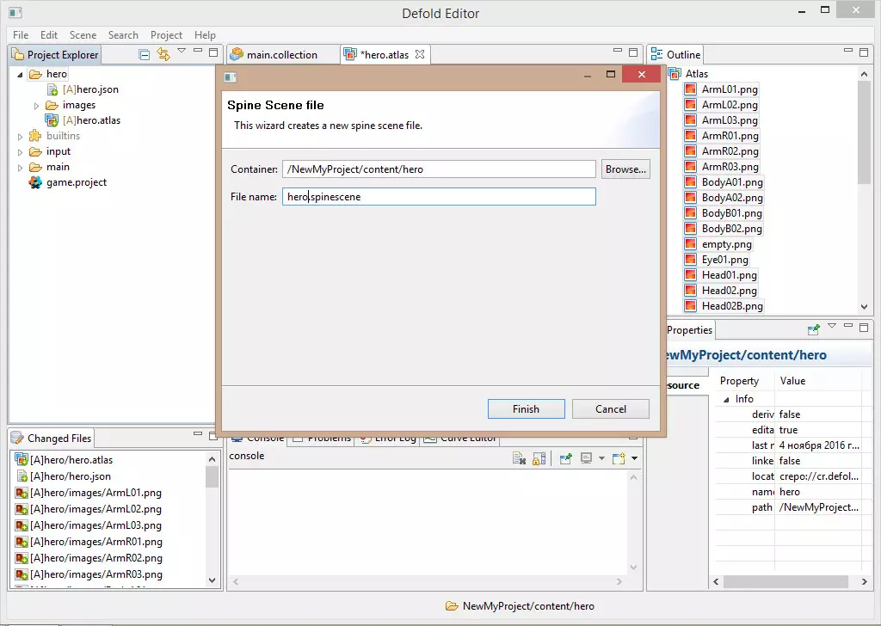The width and height of the screenshot is (881, 626).
Task: Collapse the hero folder tree node
Action: point(21,74)
